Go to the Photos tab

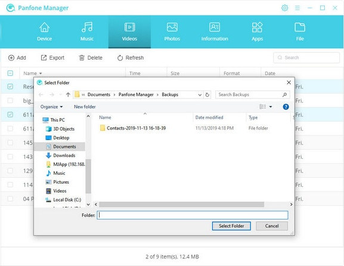click(172, 32)
